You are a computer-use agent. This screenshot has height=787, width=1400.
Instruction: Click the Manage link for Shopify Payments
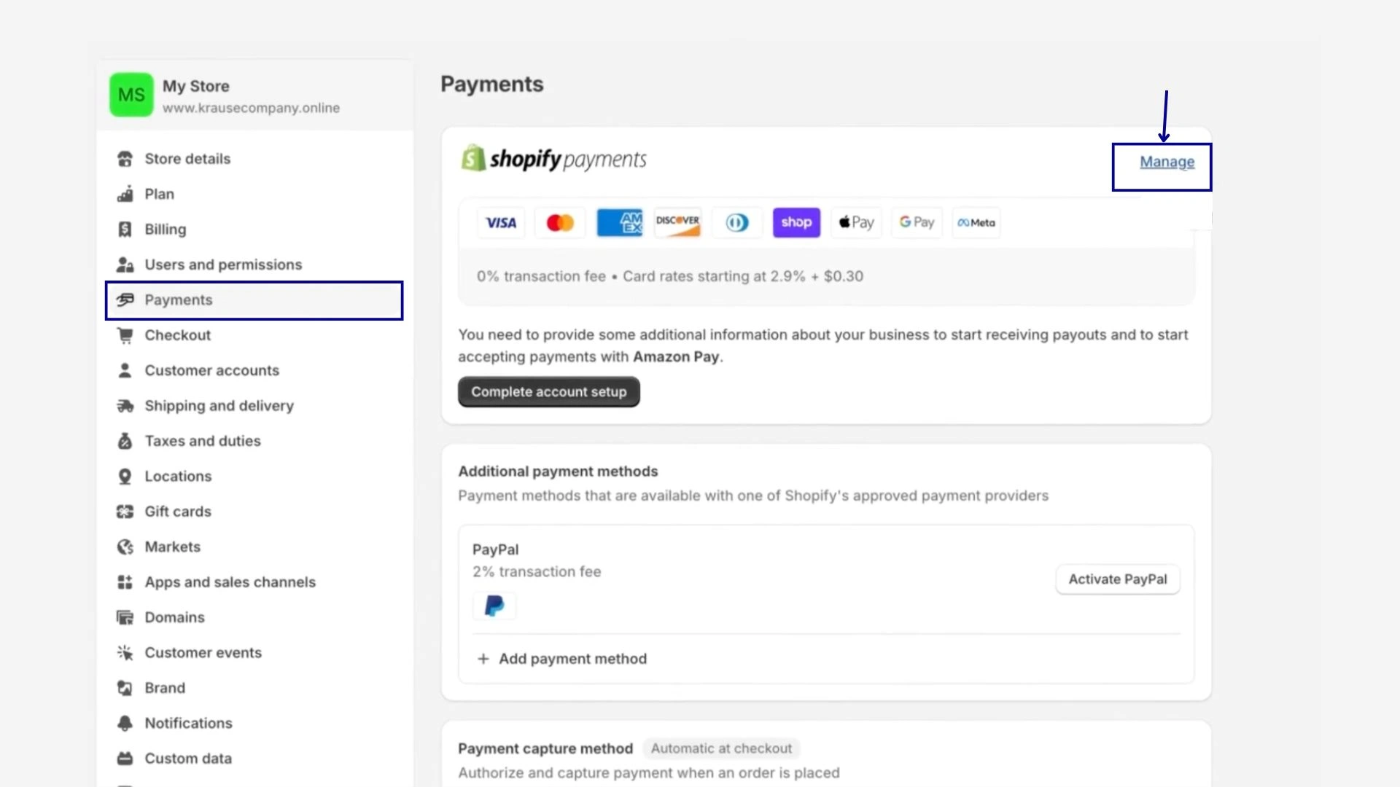[1167, 162]
